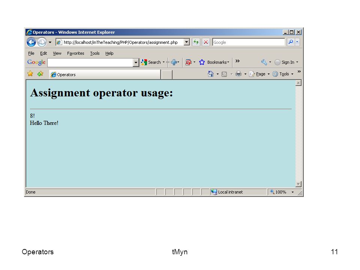Image resolution: width=360 pixels, height=270 pixels.
Task: Expand the Google toolbar search box dropdown
Action: [x=136, y=63]
